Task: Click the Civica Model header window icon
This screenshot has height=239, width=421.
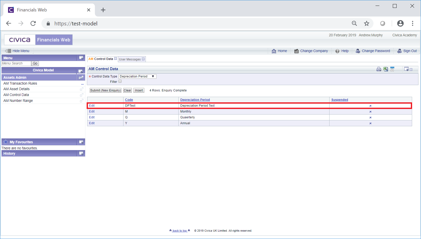Action: coord(80,71)
